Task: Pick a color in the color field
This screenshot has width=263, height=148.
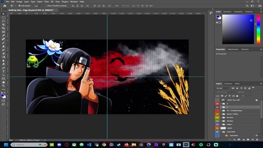Action: point(238,29)
